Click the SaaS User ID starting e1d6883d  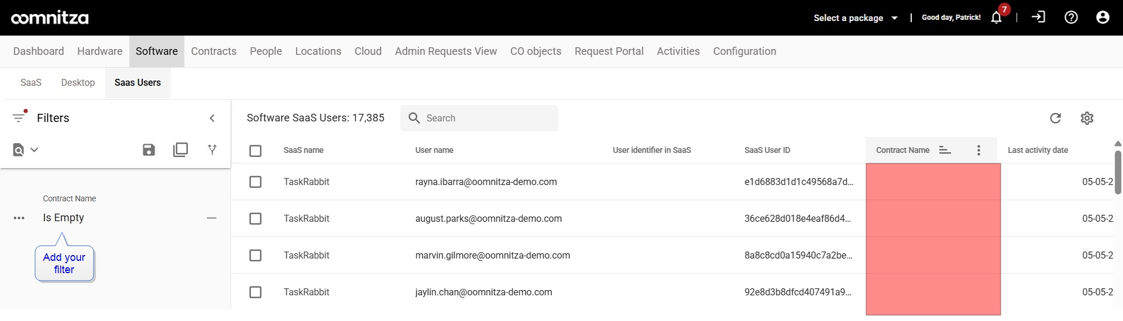click(x=799, y=182)
